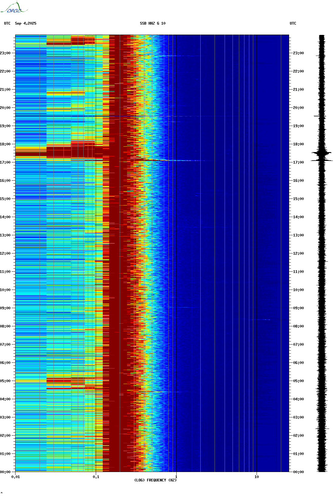Viewport: 335px width, 496px height.
Task: Click 17:00 on the left time axis
Action: [x=5, y=162]
